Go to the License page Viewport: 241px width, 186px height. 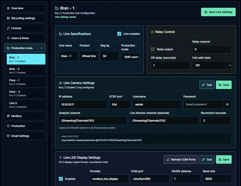point(25,28)
